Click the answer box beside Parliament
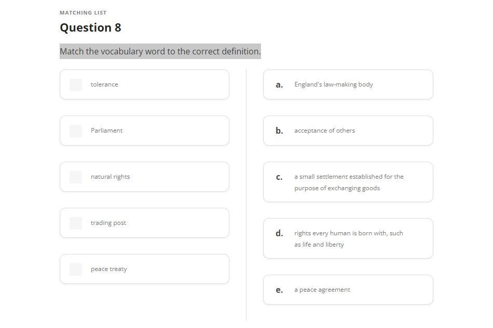The image size is (493, 328). (76, 131)
